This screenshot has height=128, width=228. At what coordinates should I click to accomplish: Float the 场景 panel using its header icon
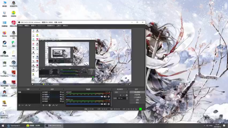(40, 89)
